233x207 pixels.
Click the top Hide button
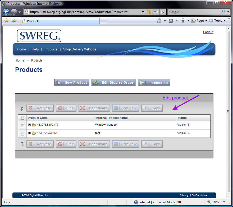(66, 108)
